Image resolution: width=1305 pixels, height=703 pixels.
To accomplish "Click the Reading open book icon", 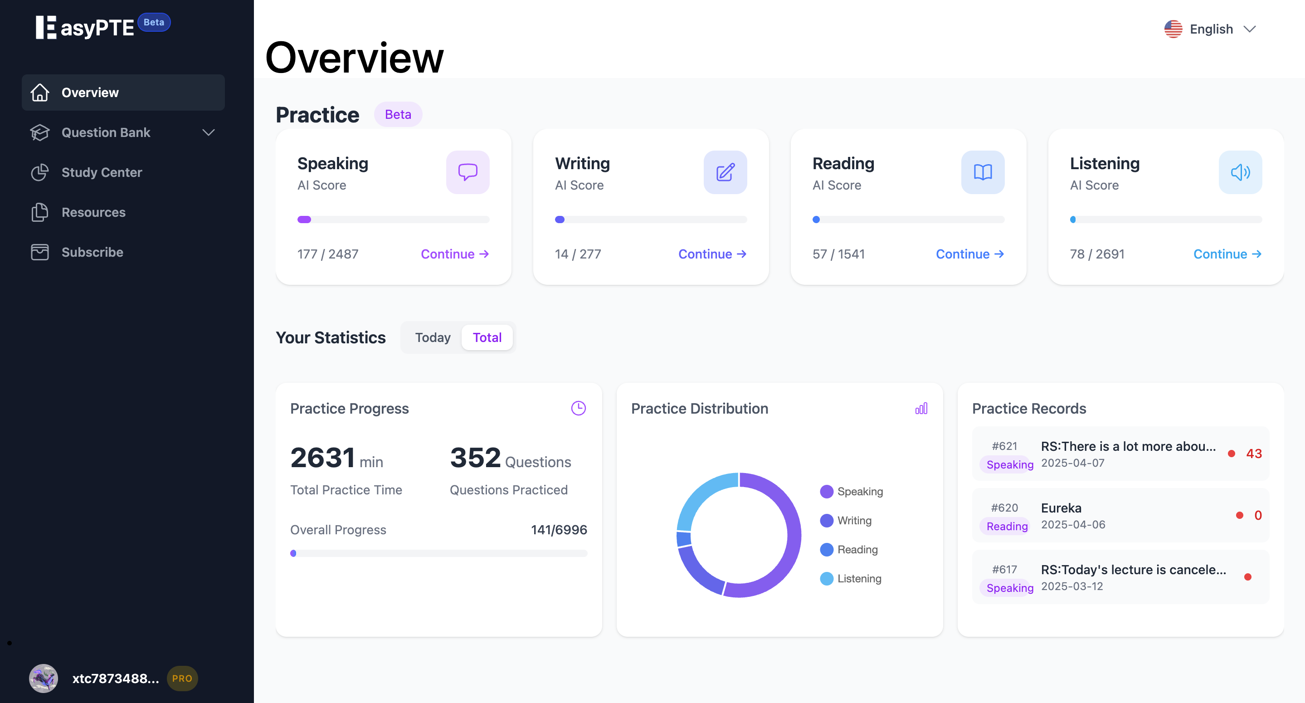I will (982, 172).
